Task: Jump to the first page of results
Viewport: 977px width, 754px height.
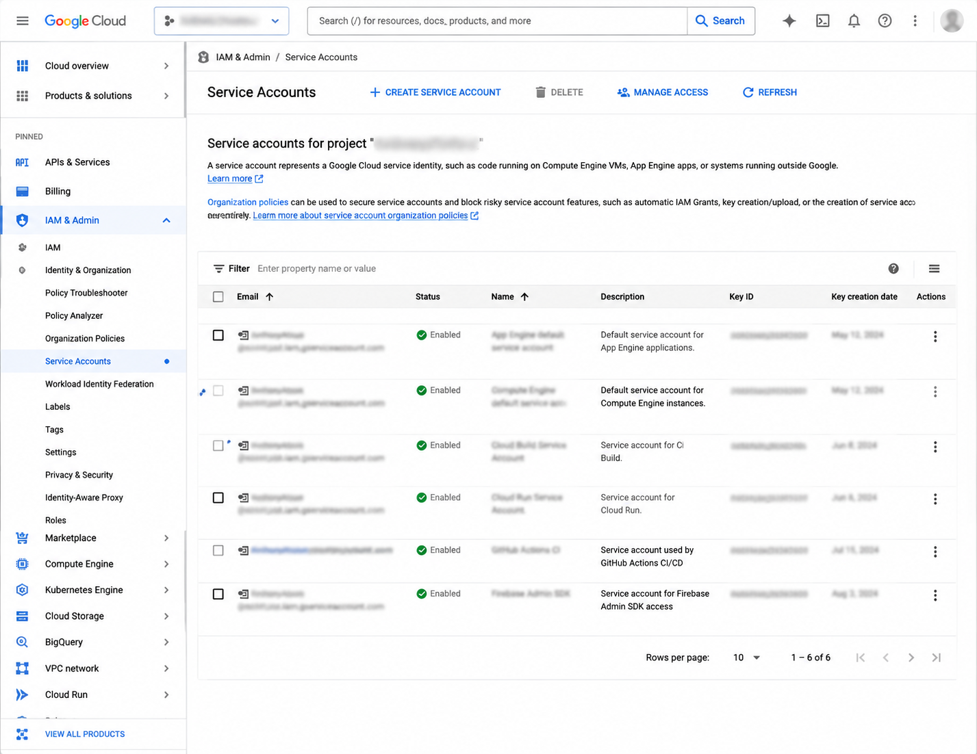Action: tap(861, 658)
